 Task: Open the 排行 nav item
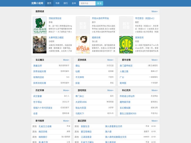coord(66,3)
